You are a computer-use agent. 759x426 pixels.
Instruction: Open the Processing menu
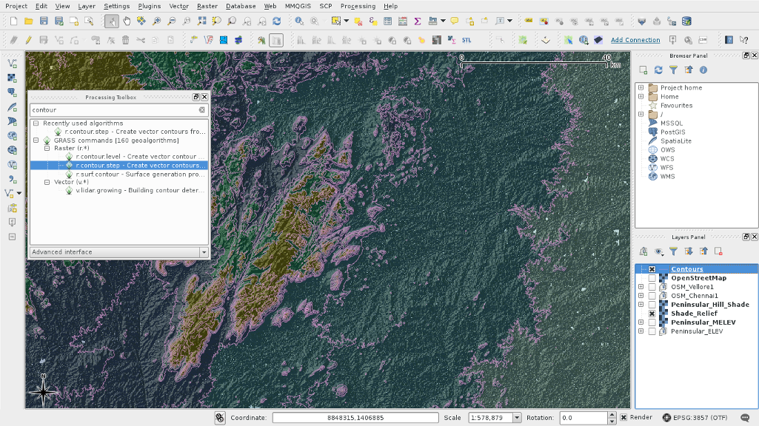tap(358, 6)
